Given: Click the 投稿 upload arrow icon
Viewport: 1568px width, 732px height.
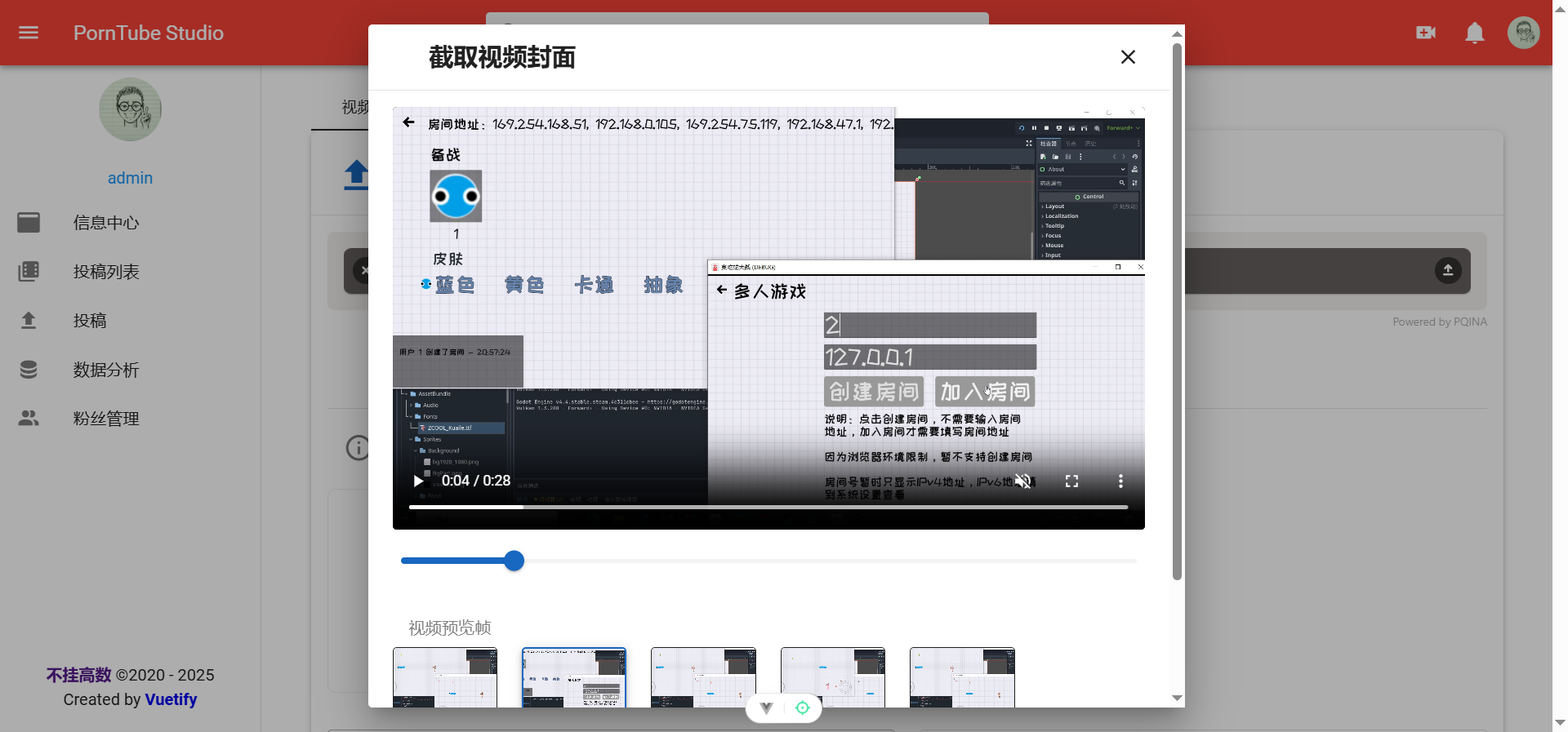Looking at the screenshot, I should 29,320.
